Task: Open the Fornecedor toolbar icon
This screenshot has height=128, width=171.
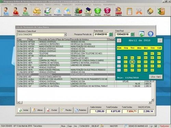Action: tap(16, 11)
